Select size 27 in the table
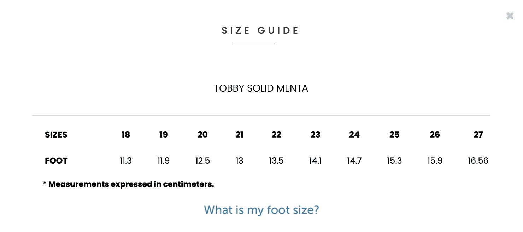 tap(478, 135)
